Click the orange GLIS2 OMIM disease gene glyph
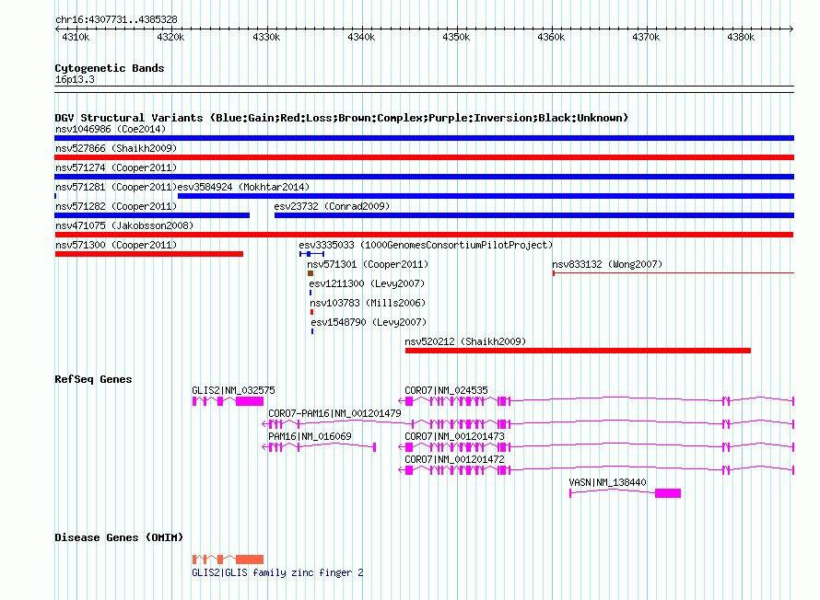 point(228,560)
